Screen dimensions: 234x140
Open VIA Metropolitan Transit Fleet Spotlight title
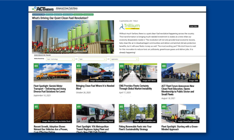pyautogui.click(x=92, y=129)
